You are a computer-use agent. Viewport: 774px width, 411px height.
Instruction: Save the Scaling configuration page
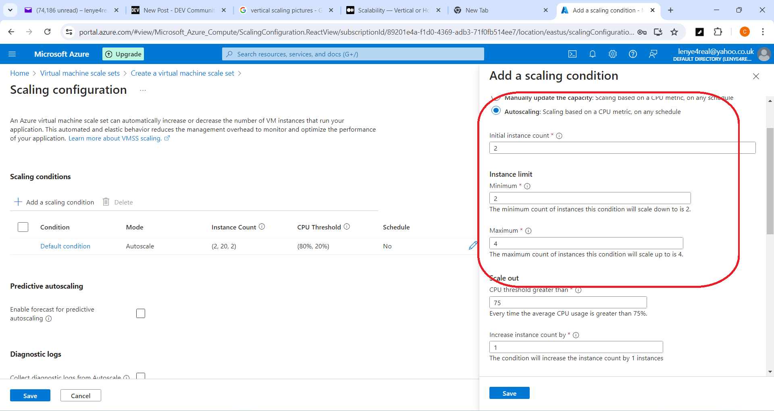30,396
